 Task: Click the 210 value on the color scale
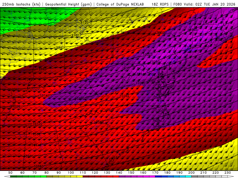point(203,173)
